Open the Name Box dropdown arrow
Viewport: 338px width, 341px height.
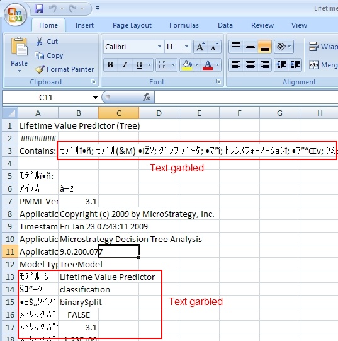95,98
